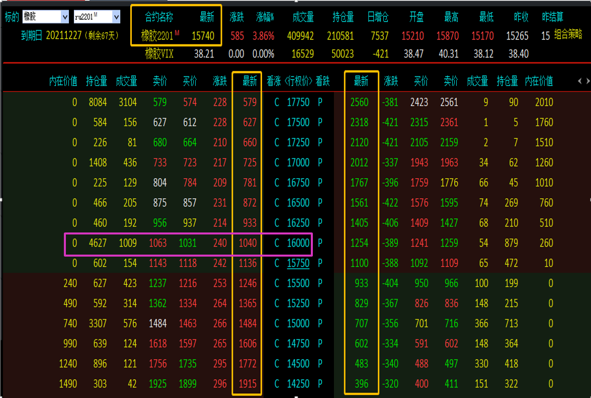Sort by the call-side 持仓量 column header
This screenshot has width=591, height=398.
pos(97,81)
